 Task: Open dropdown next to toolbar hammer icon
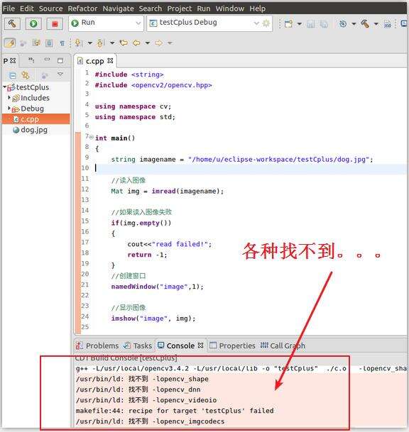376,24
